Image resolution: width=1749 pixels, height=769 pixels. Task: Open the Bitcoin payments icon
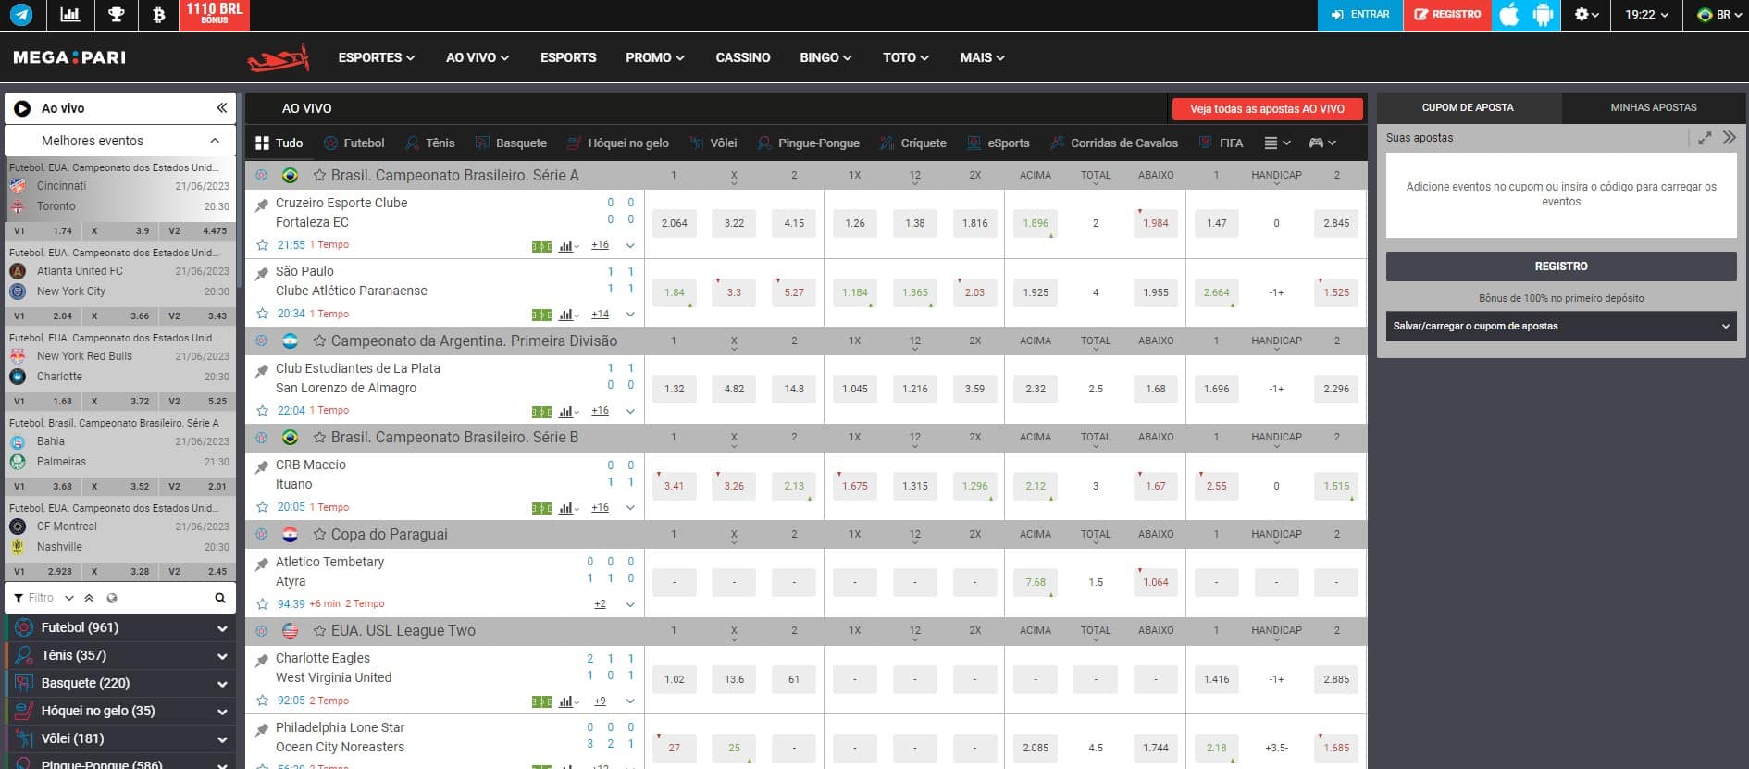(x=158, y=15)
